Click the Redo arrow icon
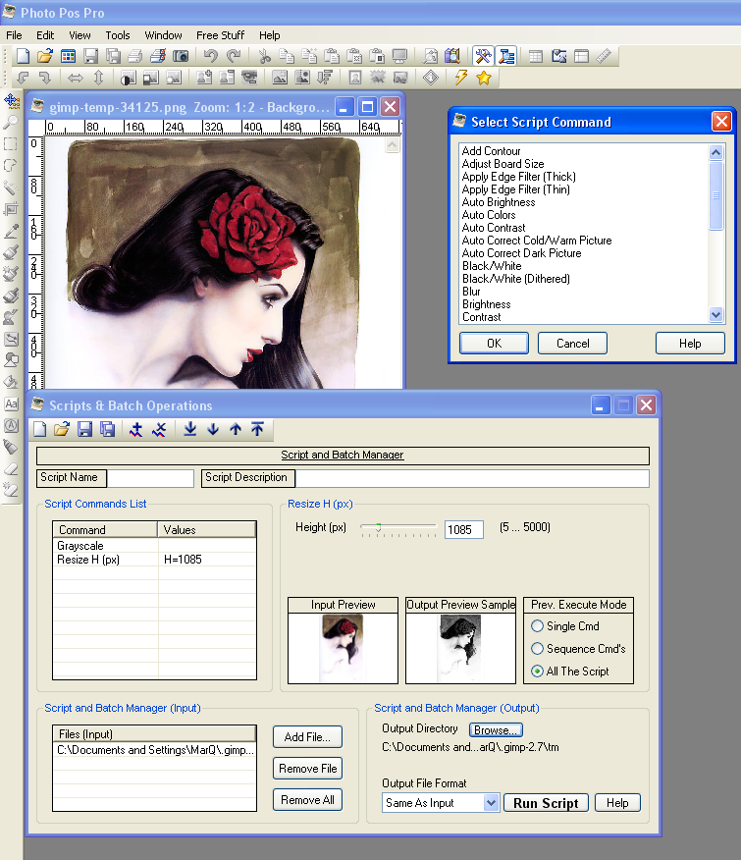 (234, 56)
